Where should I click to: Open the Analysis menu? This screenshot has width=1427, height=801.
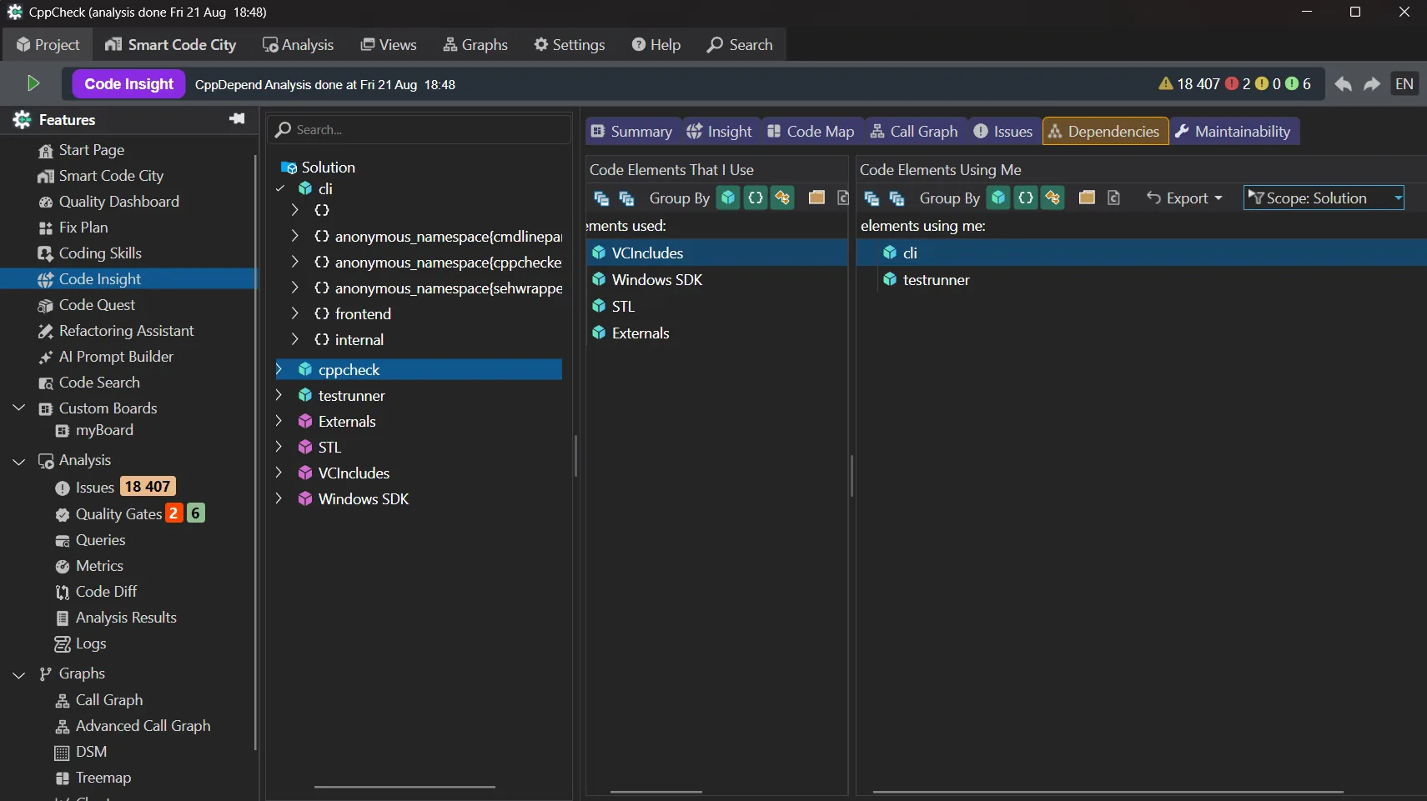(x=298, y=44)
